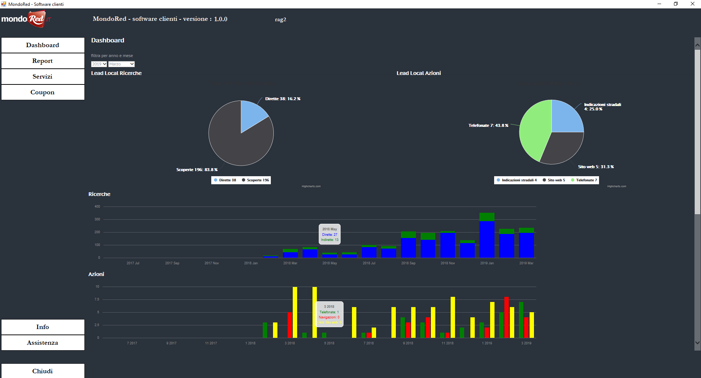Click the Chiudi button

click(43, 371)
